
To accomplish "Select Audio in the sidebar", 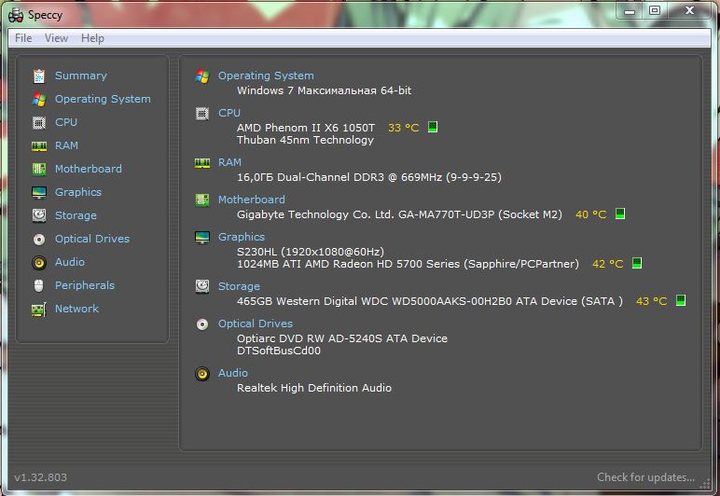I will pos(70,262).
